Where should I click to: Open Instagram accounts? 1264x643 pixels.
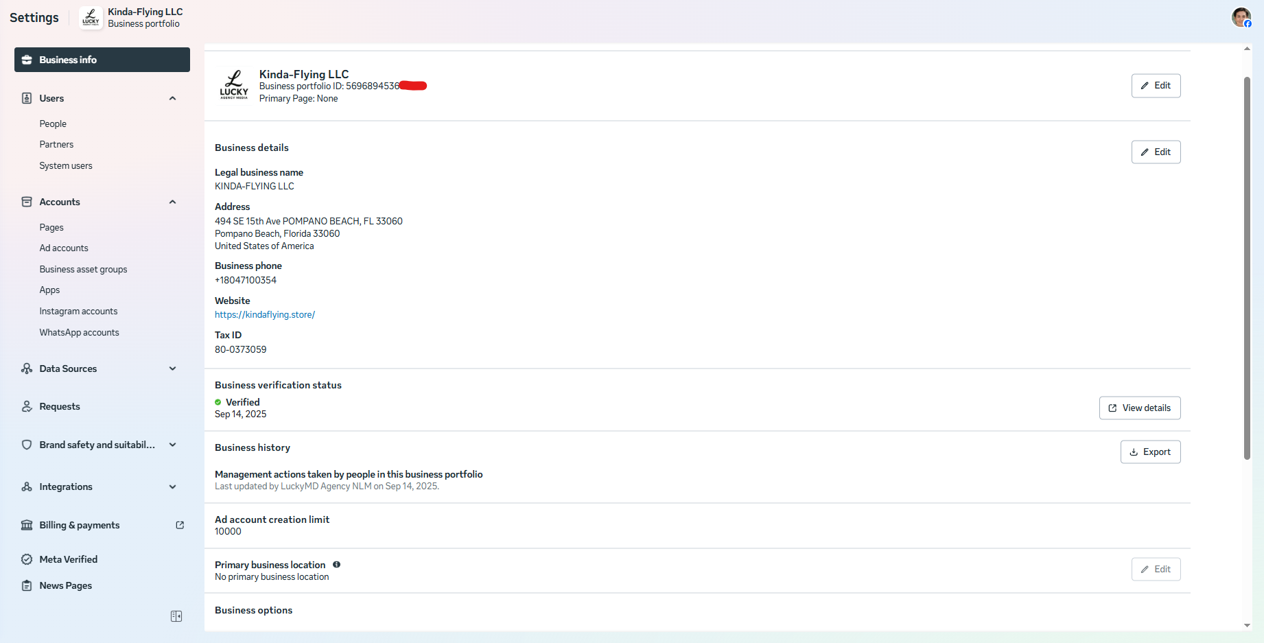pos(78,311)
